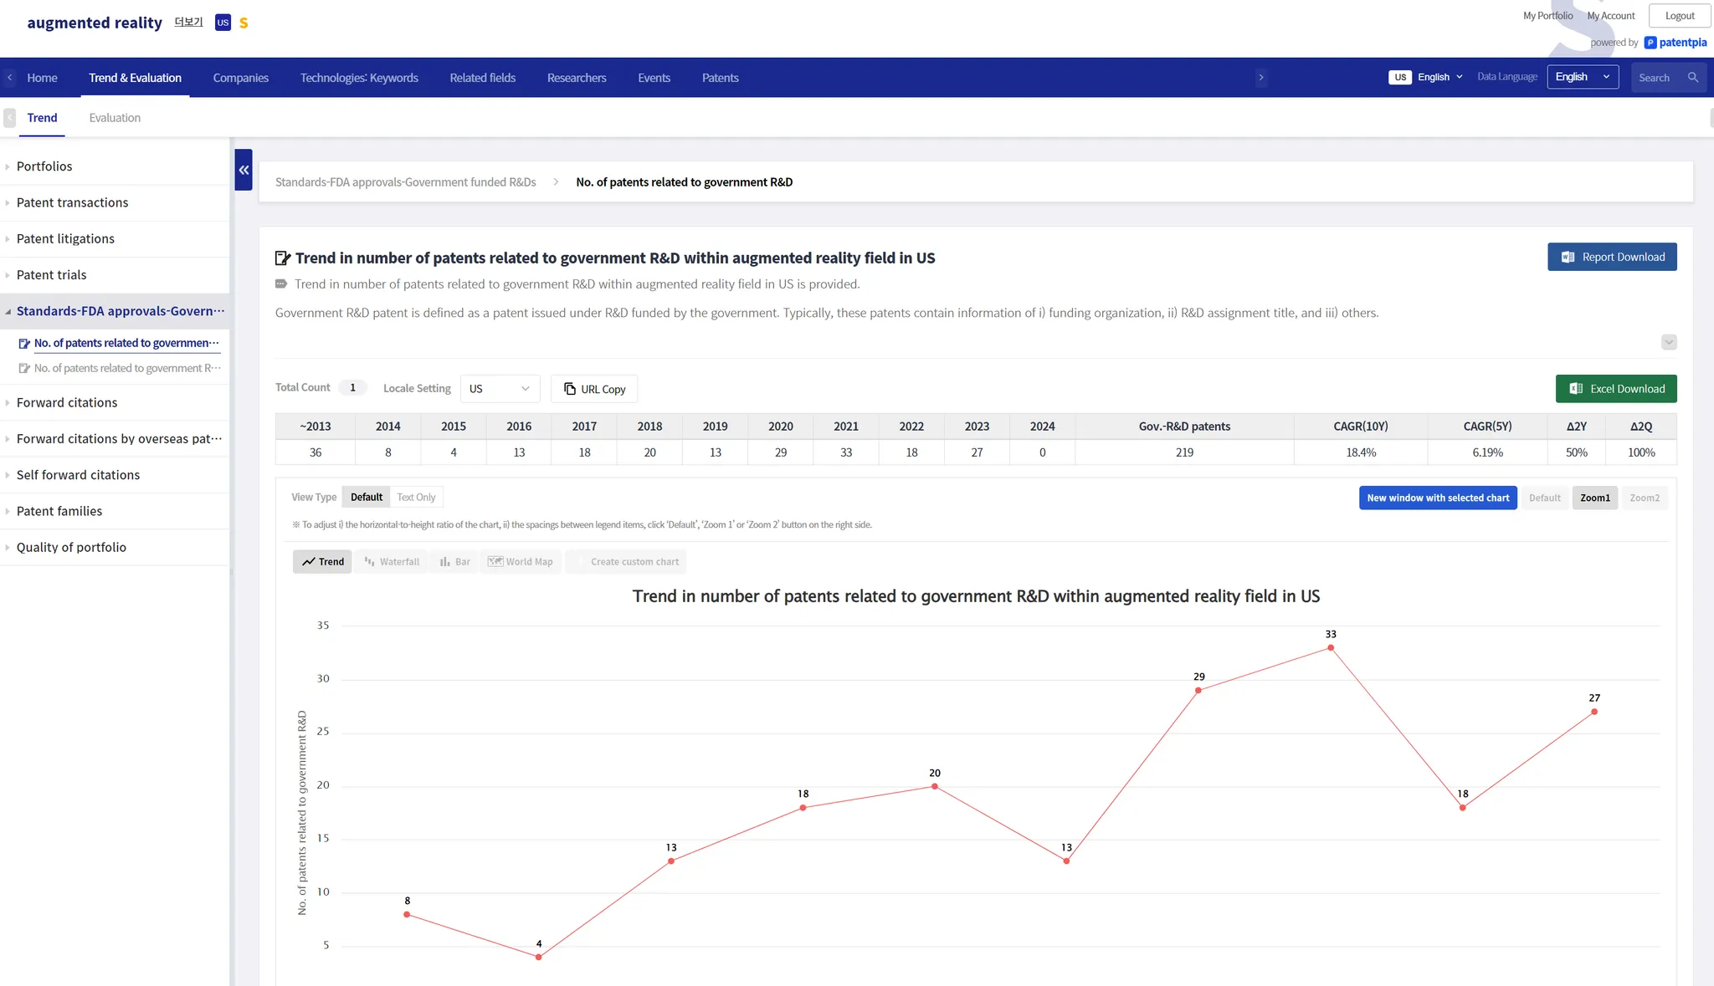Collapse the sidebar with double-chevron icon
Screen dimensions: 1714x986
click(244, 170)
